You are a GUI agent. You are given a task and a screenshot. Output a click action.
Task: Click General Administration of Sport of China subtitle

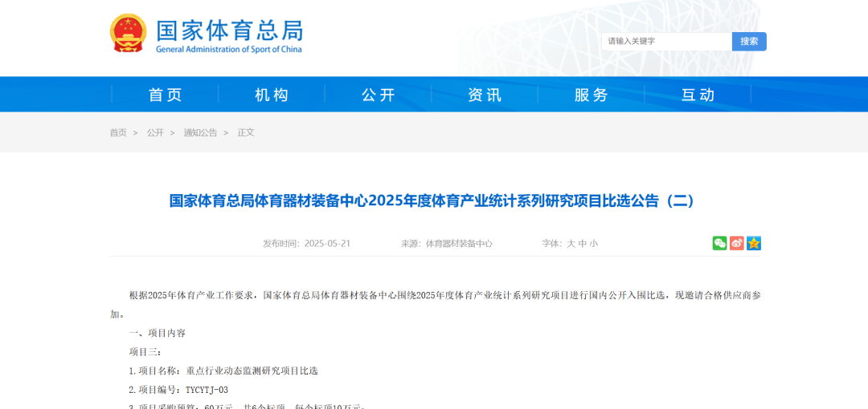229,49
